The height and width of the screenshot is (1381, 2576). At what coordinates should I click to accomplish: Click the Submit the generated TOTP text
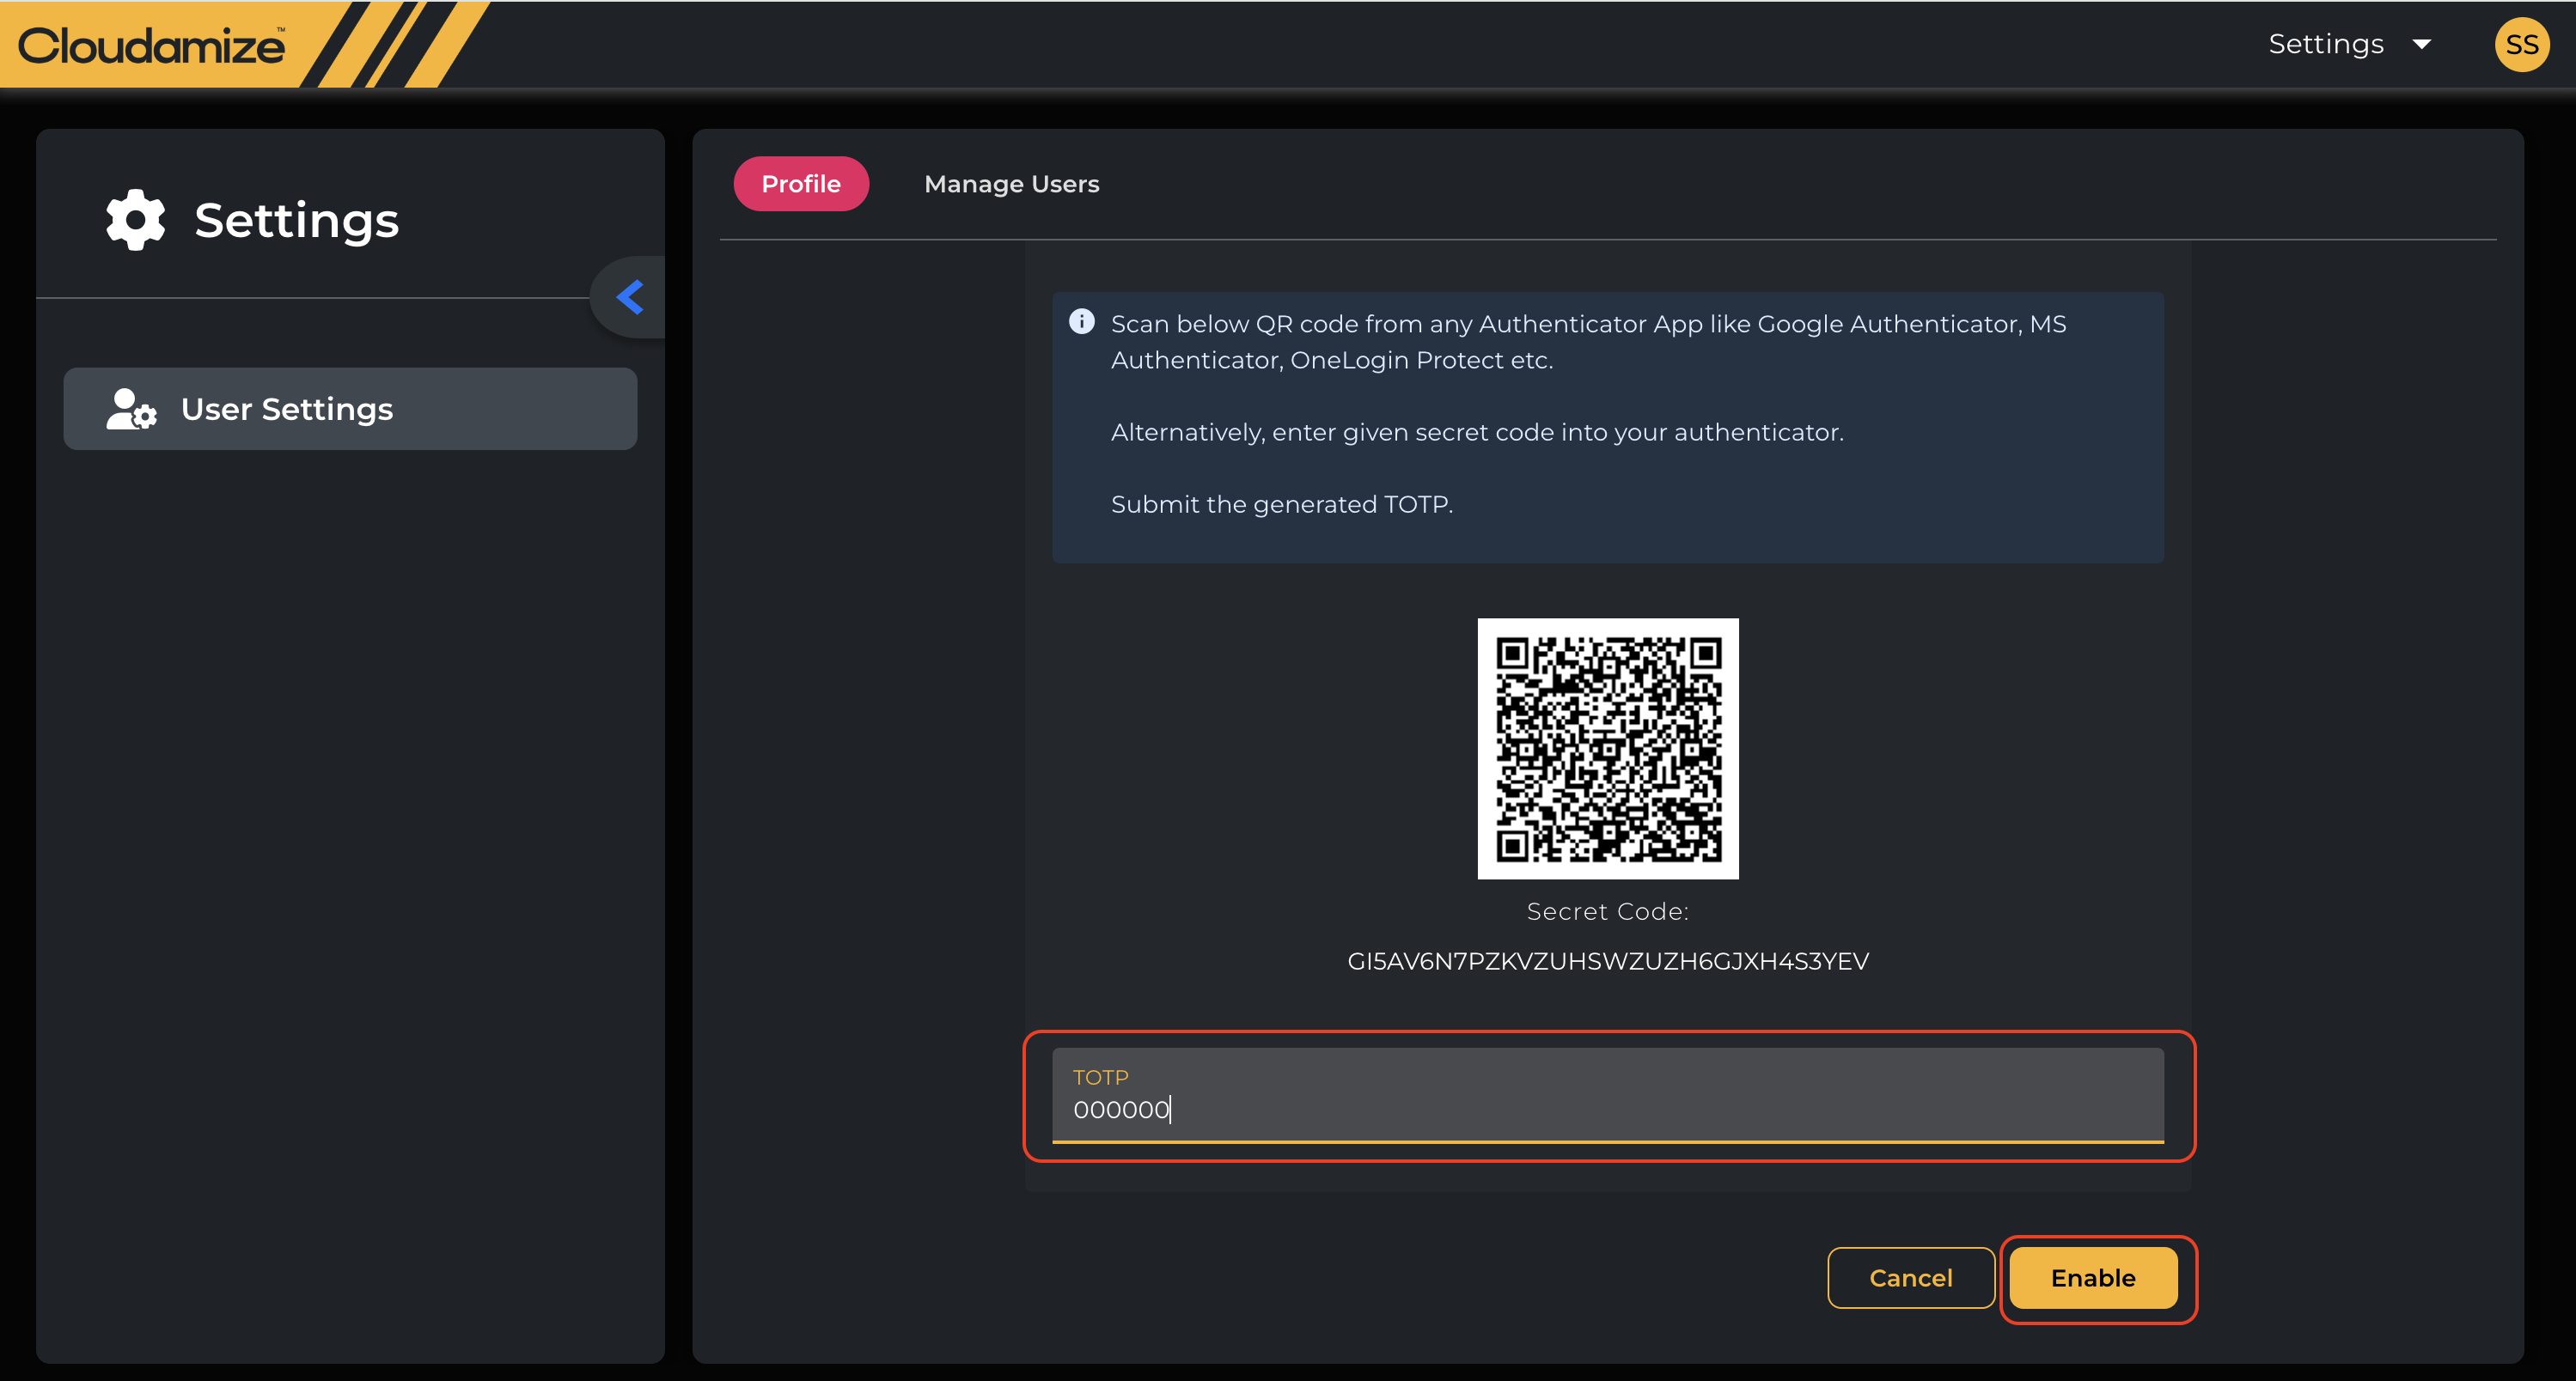click(x=1281, y=505)
